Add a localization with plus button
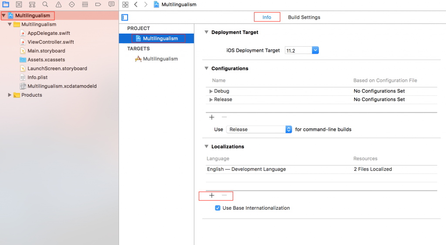Image resolution: width=446 pixels, height=245 pixels. point(212,195)
